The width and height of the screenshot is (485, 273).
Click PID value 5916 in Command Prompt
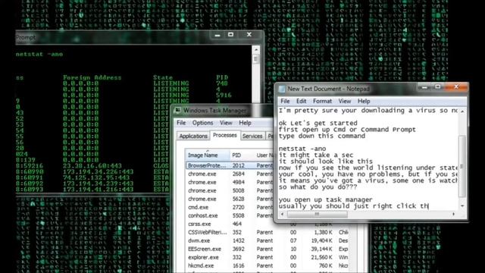pyautogui.click(x=224, y=96)
